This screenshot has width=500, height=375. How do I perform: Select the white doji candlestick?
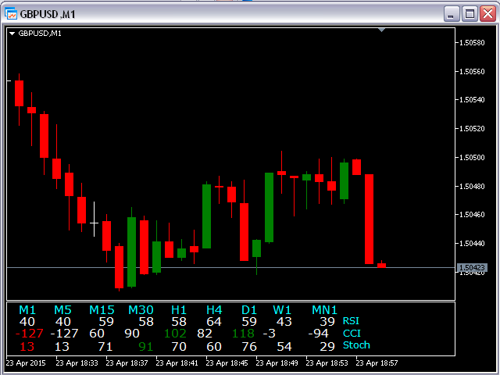(x=94, y=219)
